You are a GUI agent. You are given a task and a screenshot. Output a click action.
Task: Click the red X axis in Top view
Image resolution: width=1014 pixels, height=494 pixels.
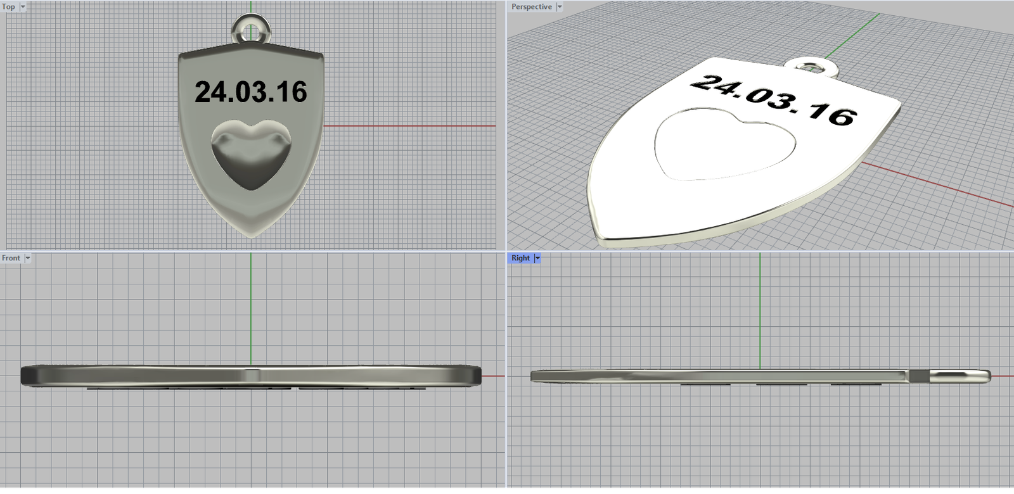[x=412, y=125]
